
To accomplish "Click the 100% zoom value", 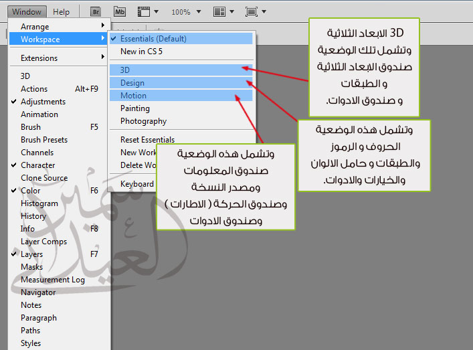I will 181,12.
